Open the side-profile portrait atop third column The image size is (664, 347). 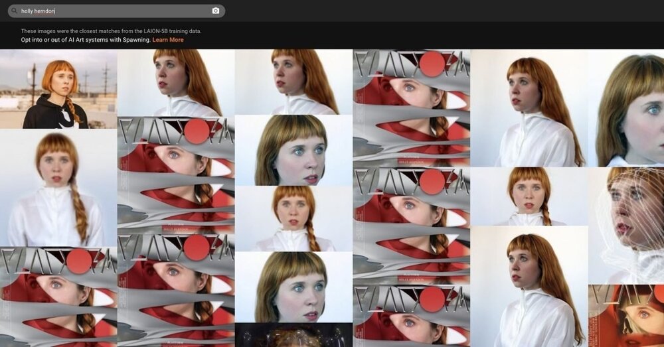point(293,82)
